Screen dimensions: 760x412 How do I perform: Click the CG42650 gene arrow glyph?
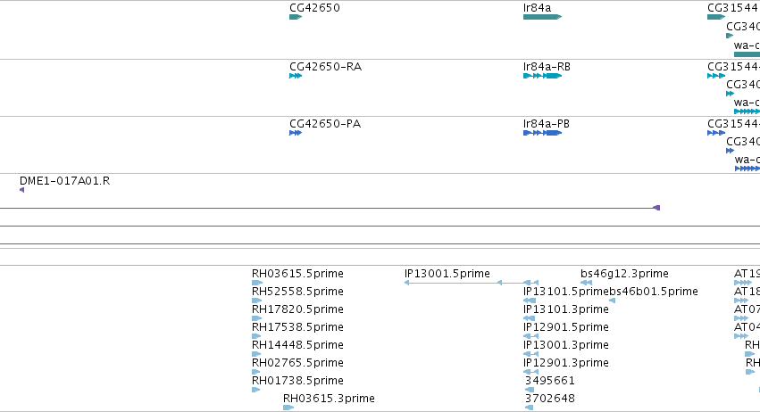tap(296, 17)
